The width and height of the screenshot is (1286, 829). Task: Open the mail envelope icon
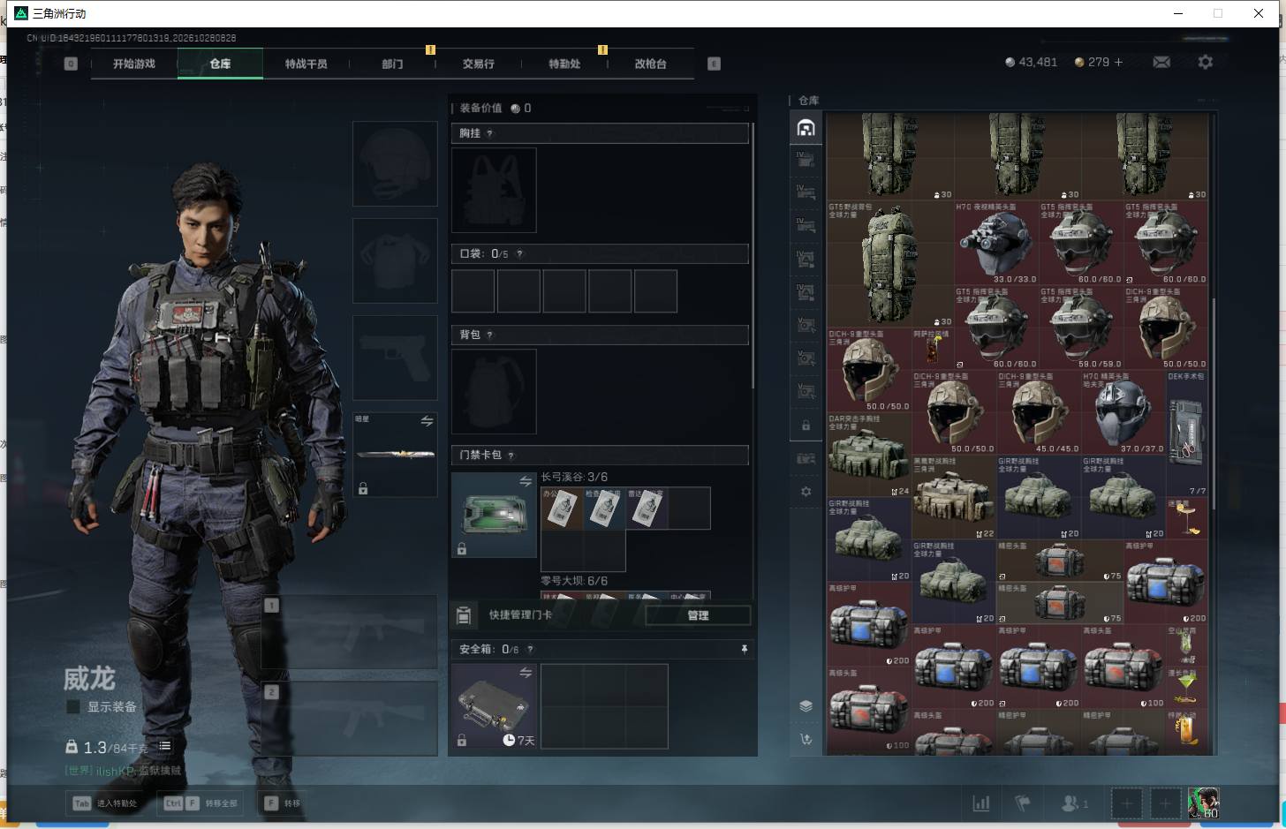1161,62
